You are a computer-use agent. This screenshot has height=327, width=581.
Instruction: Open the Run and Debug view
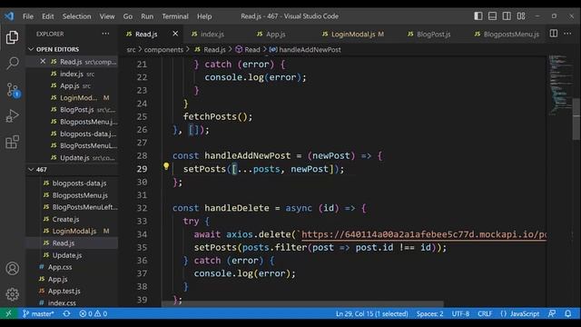pyautogui.click(x=12, y=116)
